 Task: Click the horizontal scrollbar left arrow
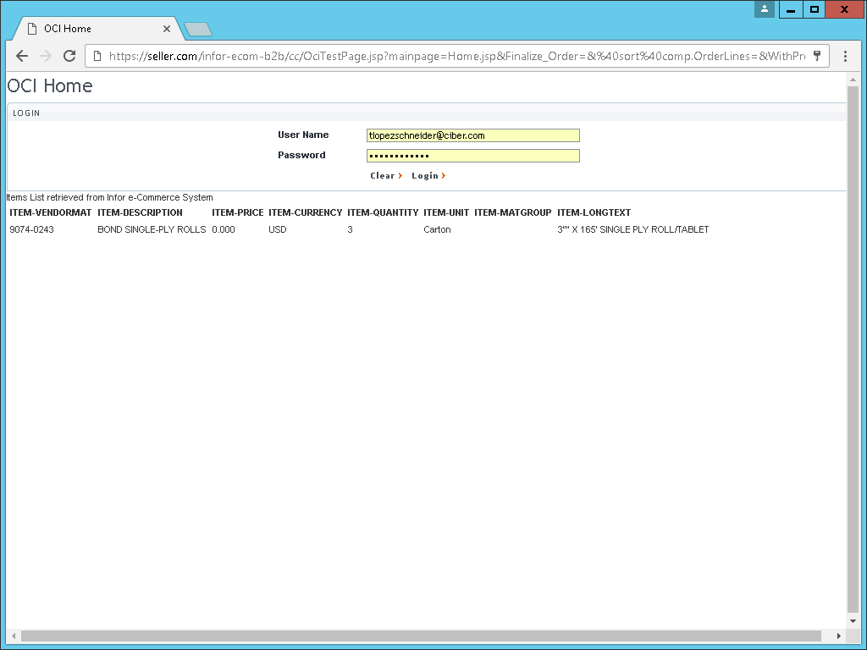point(13,636)
